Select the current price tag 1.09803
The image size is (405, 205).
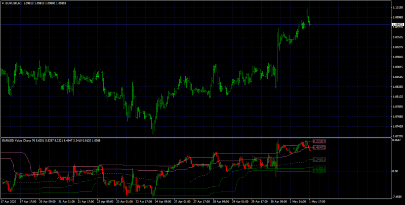click(x=399, y=24)
